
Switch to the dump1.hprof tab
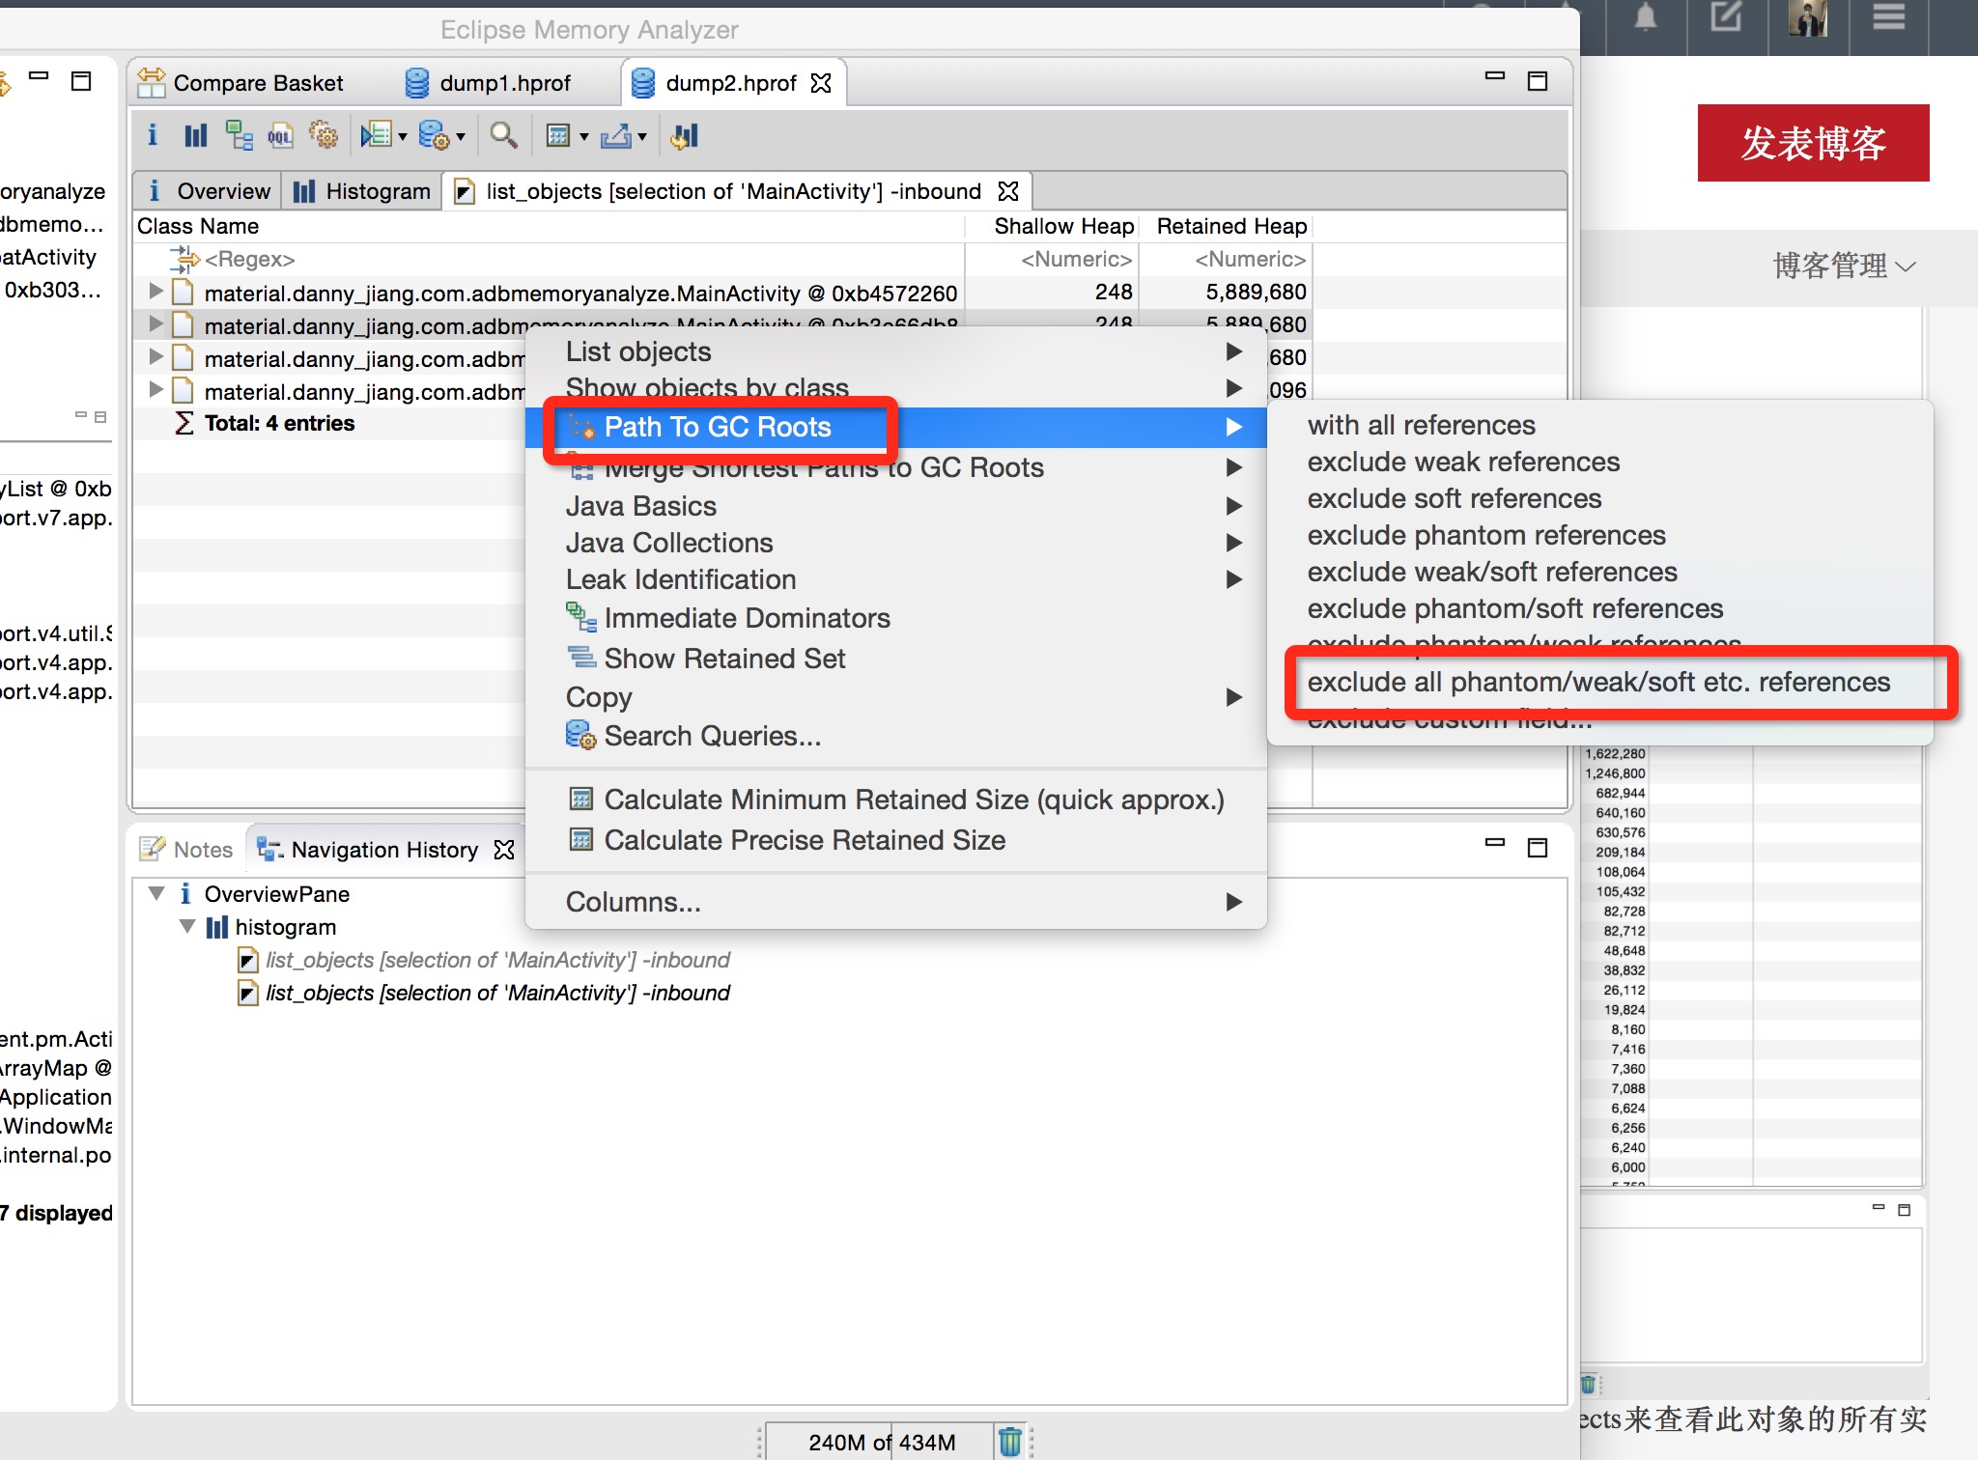(504, 83)
